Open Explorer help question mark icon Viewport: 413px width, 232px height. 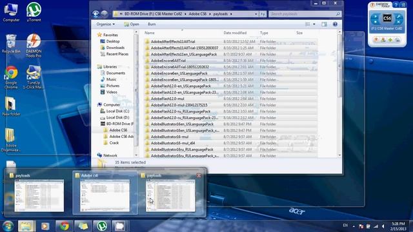[x=335, y=24]
